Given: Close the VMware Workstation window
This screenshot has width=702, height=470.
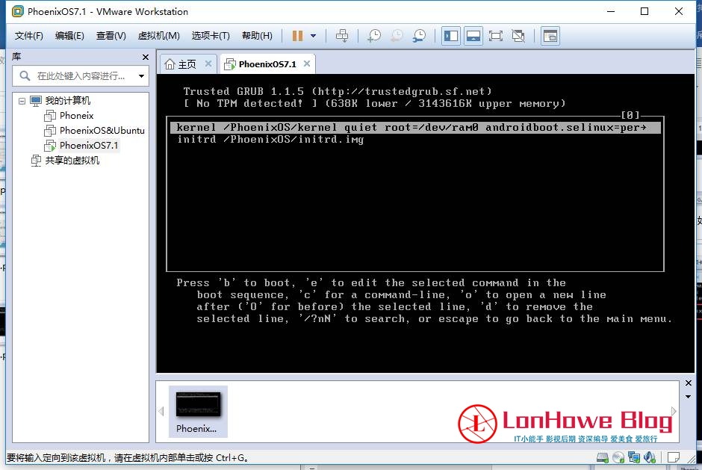Looking at the screenshot, I should 679,12.
